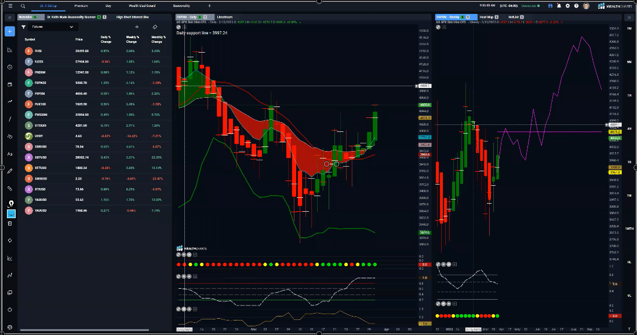Viewport: 637px width, 335px height.
Task: Open the notifications bell
Action: point(559,6)
